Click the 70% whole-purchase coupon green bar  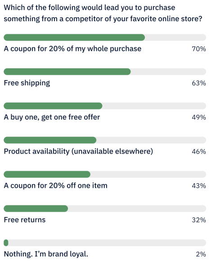coord(74,37)
